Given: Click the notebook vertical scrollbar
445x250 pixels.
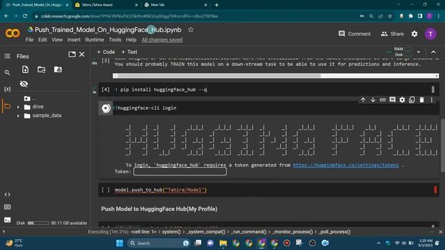Looking at the screenshot, I should pyautogui.click(x=443, y=145).
